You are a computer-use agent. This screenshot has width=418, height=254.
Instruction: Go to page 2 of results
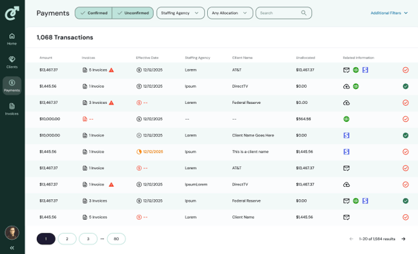tap(67, 238)
